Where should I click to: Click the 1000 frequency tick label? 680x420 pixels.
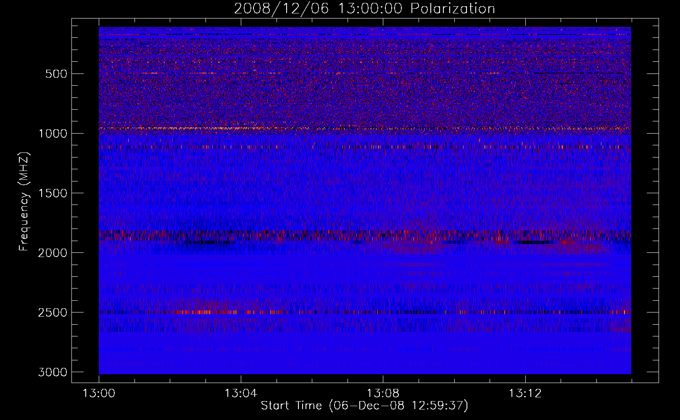[x=53, y=134]
